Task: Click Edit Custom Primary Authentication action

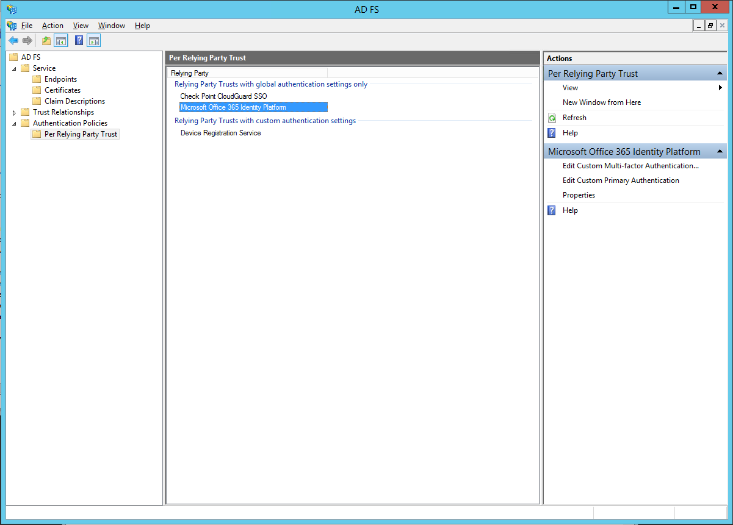Action: click(621, 180)
